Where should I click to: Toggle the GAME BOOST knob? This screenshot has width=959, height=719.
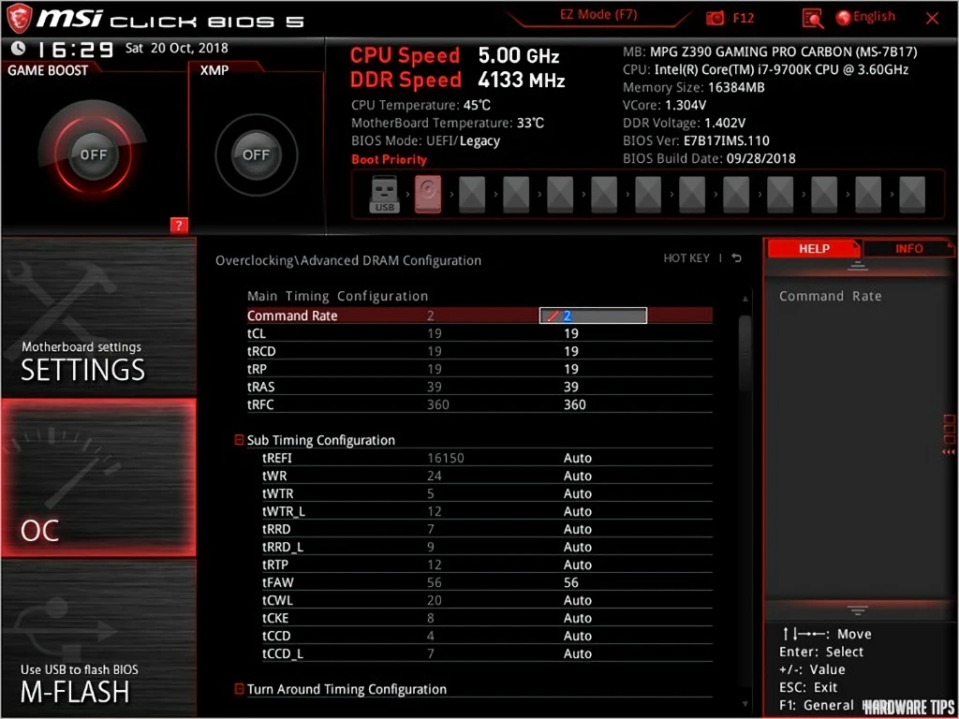93,154
